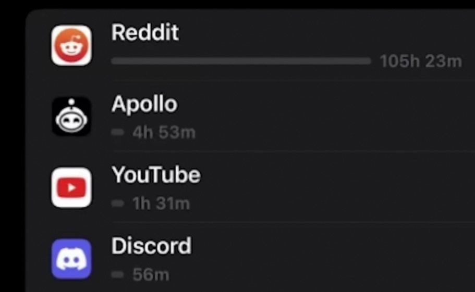Image resolution: width=475 pixels, height=292 pixels.
Task: Select the Apollo robot icon
Action: [71, 117]
